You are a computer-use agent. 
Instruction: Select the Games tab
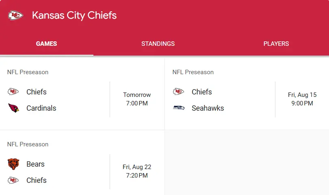pos(46,43)
